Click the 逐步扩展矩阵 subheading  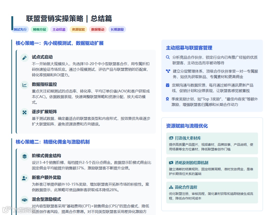[x=44, y=112]
